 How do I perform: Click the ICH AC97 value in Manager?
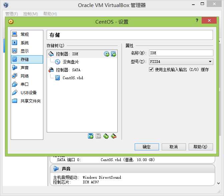[x=91, y=182]
